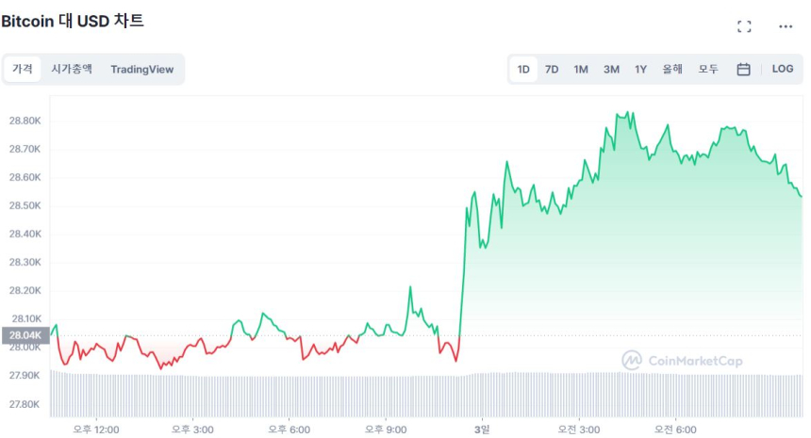Select the 1D time range

point(523,69)
